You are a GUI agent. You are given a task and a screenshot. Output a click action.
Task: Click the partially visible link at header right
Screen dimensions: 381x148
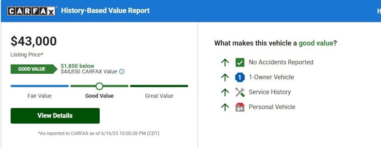point(379,11)
